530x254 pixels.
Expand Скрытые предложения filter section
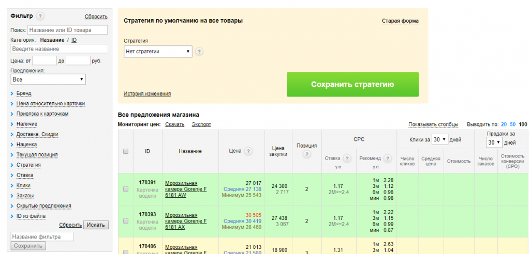pyautogui.click(x=43, y=206)
